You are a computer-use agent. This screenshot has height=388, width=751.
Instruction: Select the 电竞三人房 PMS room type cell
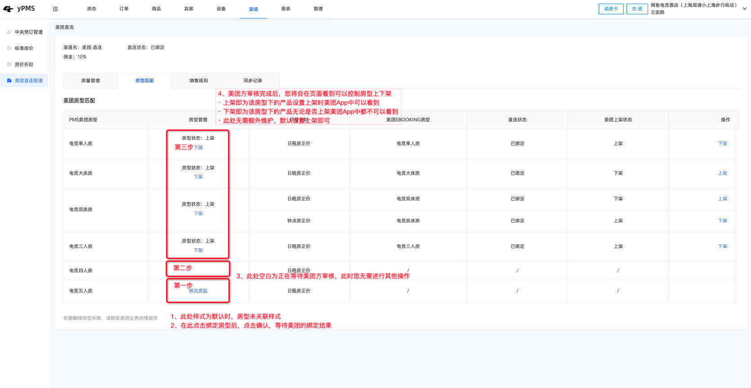106,247
